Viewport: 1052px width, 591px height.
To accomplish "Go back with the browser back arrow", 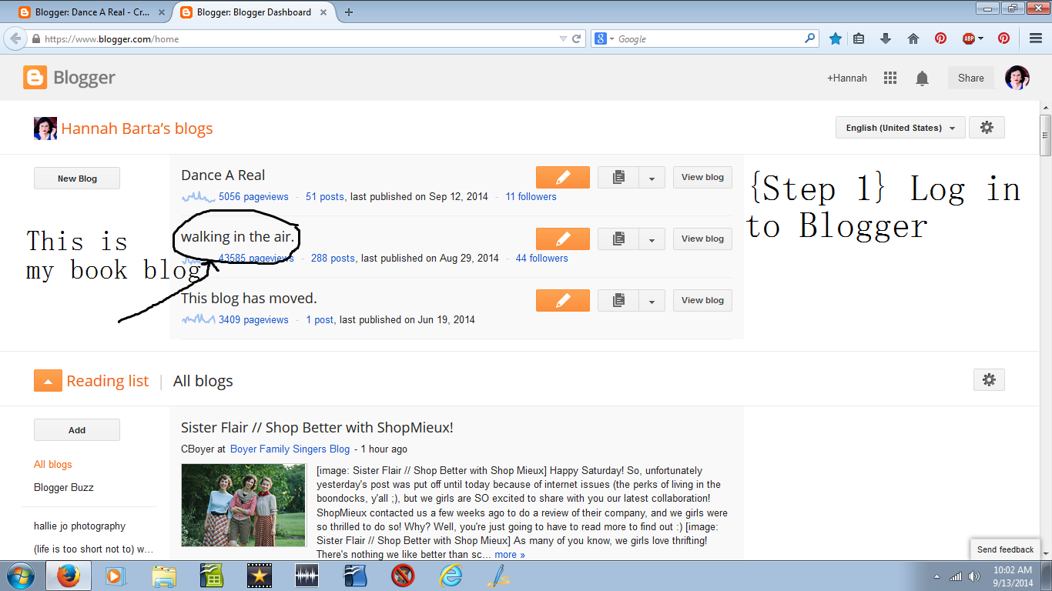I will point(15,38).
